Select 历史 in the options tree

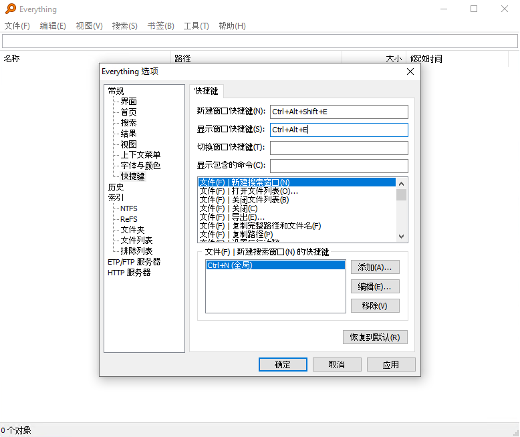click(x=116, y=187)
